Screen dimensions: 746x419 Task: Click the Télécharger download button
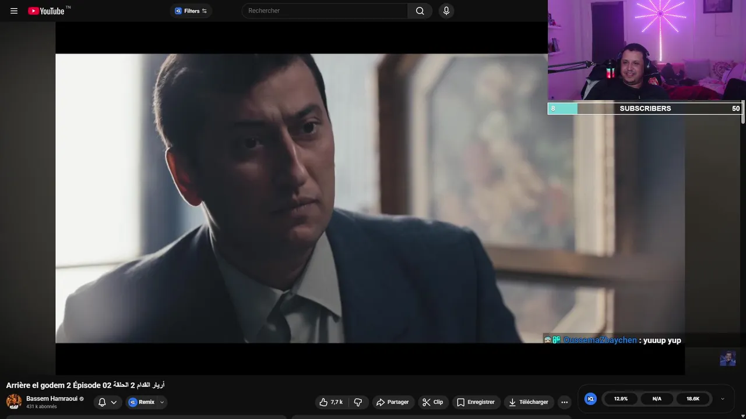pos(528,402)
